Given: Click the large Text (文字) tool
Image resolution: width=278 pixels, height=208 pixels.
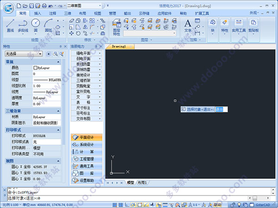Looking at the screenshot, I should (x=188, y=26).
